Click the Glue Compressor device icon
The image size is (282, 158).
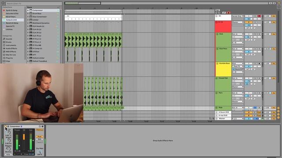click(x=31, y=17)
